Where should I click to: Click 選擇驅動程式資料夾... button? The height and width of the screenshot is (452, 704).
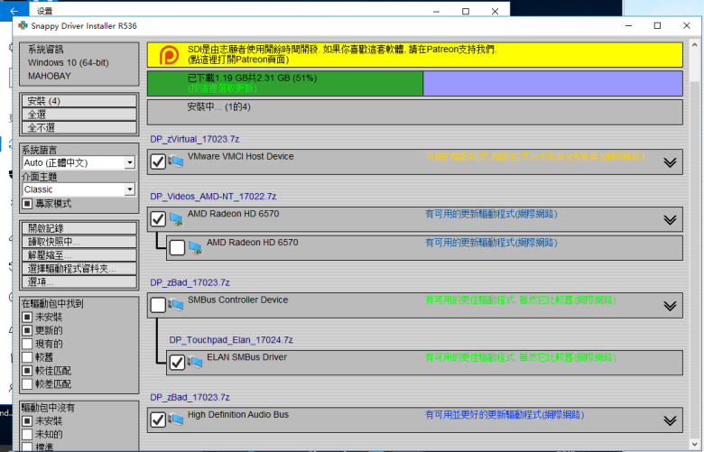click(79, 269)
